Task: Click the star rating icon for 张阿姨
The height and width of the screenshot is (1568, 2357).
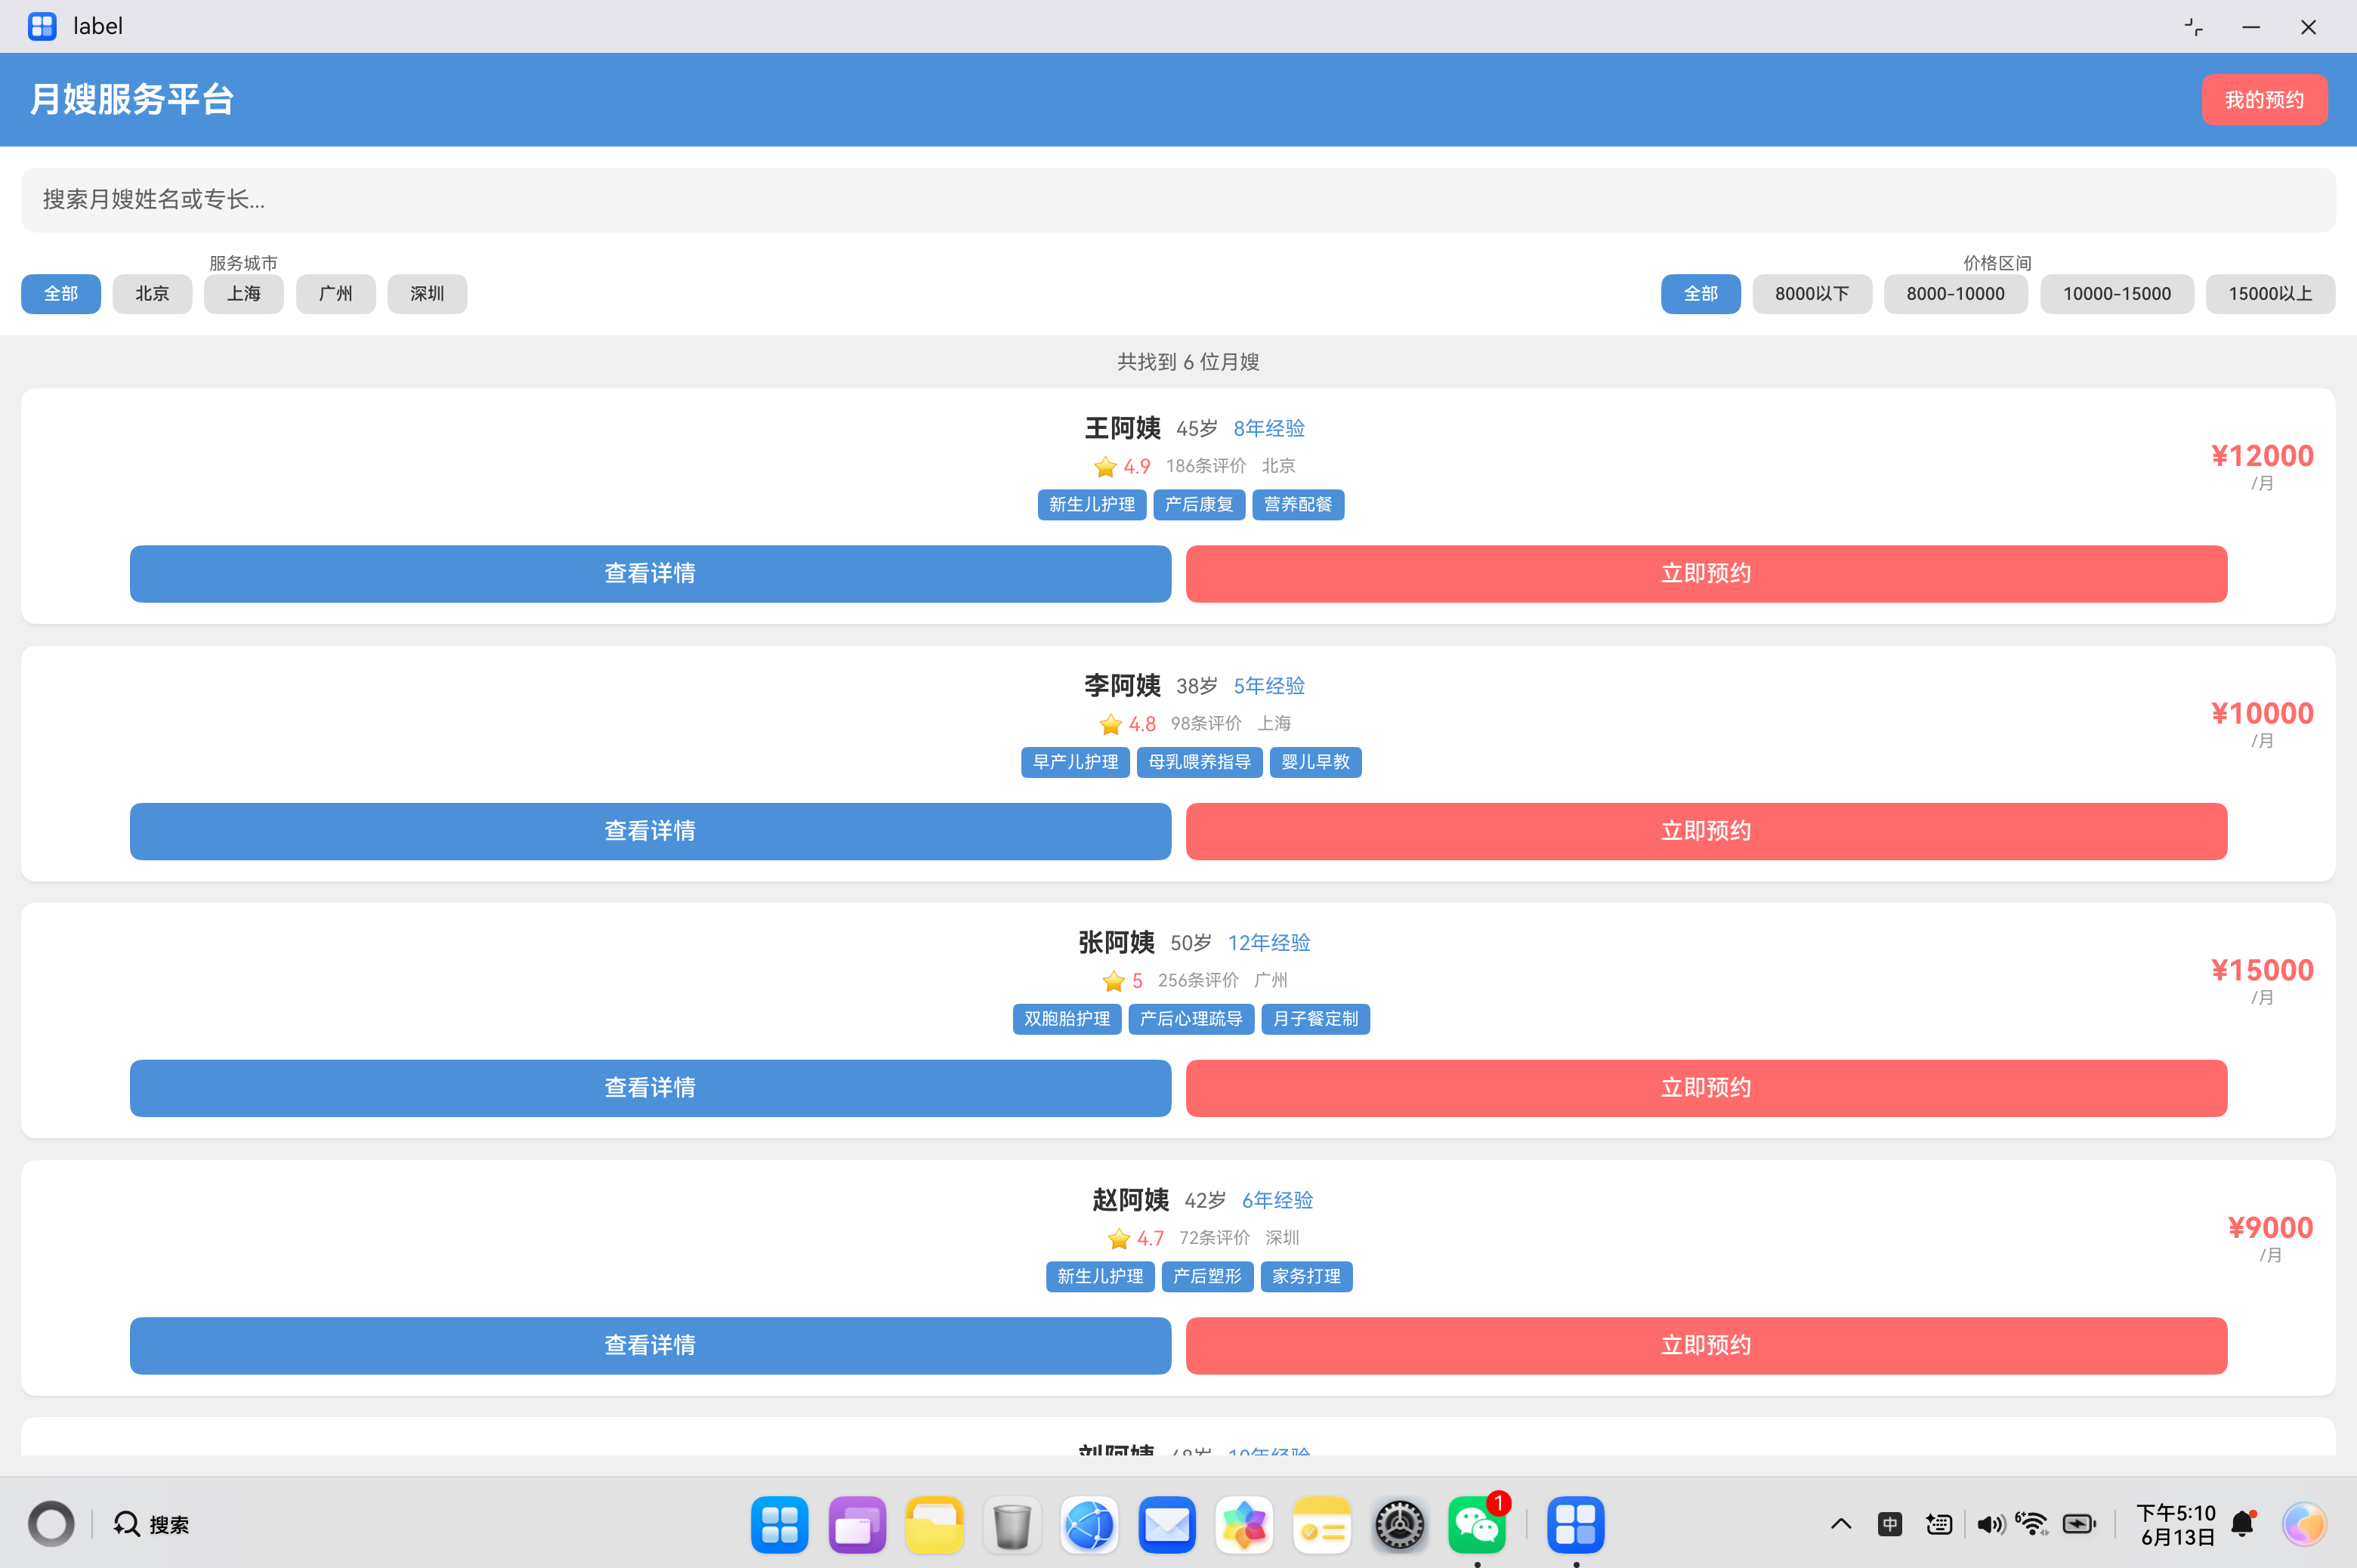Action: [x=1113, y=981]
